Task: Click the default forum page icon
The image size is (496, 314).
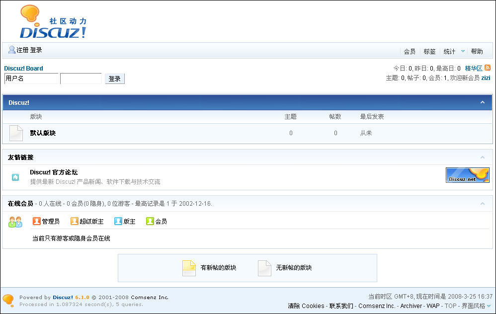Action: tap(16, 133)
